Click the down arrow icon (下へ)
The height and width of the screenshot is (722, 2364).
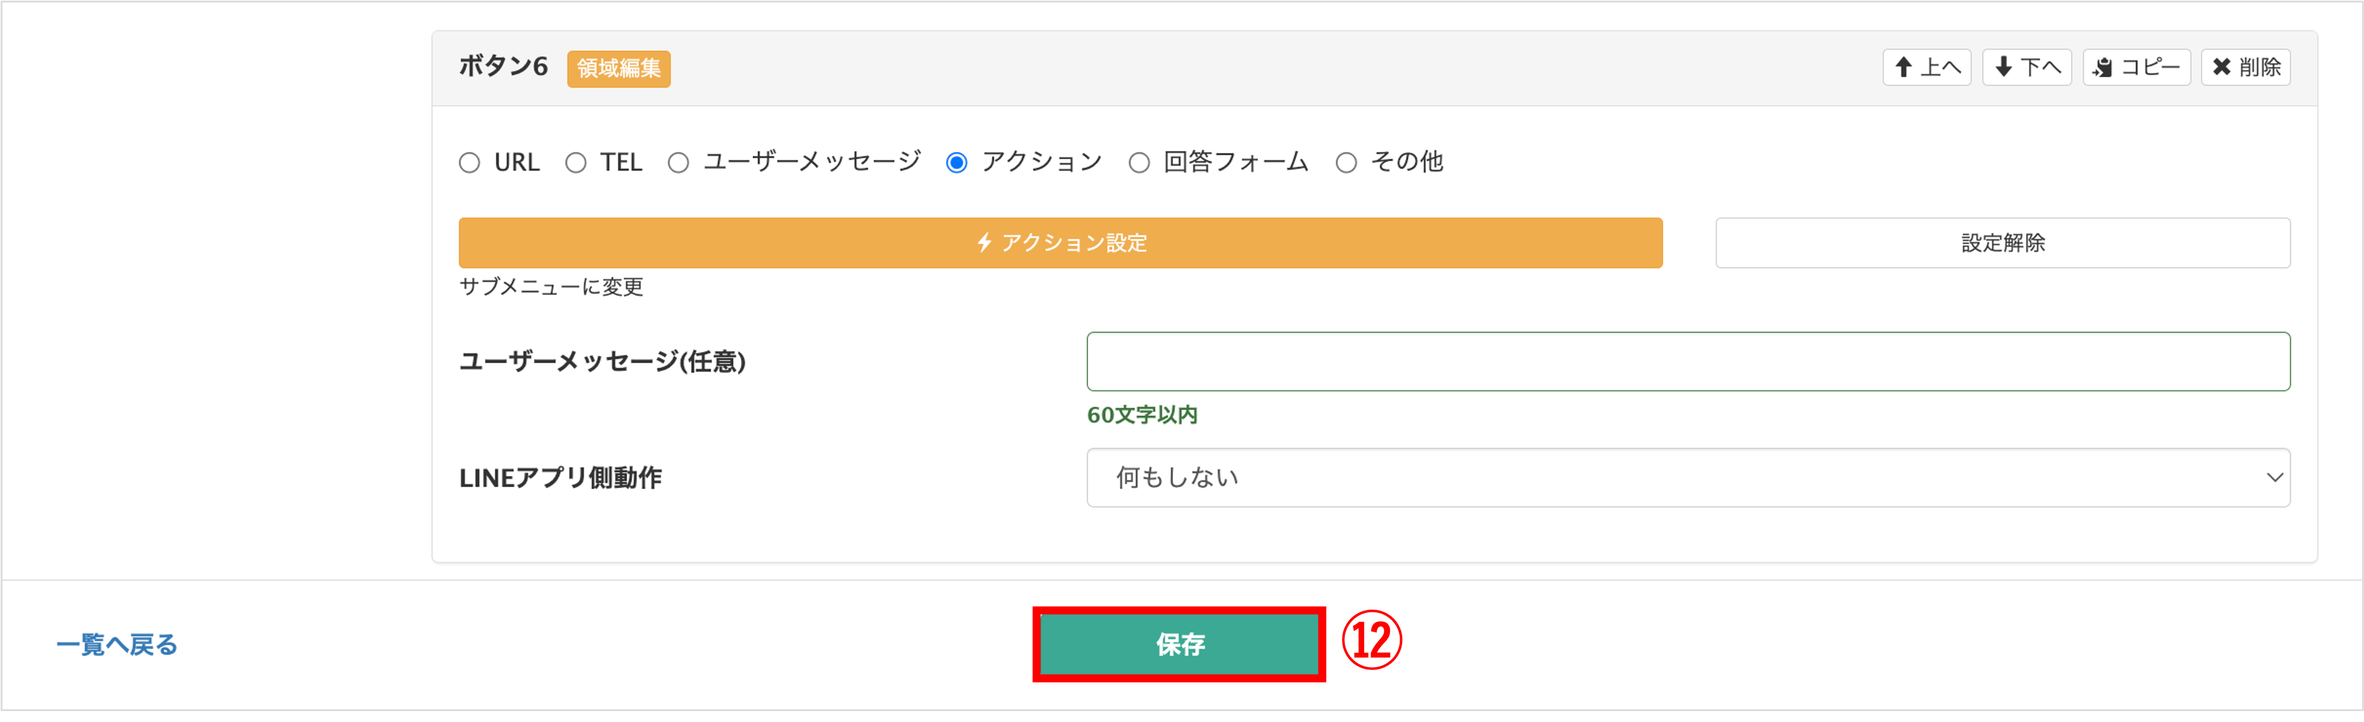pos(2004,67)
